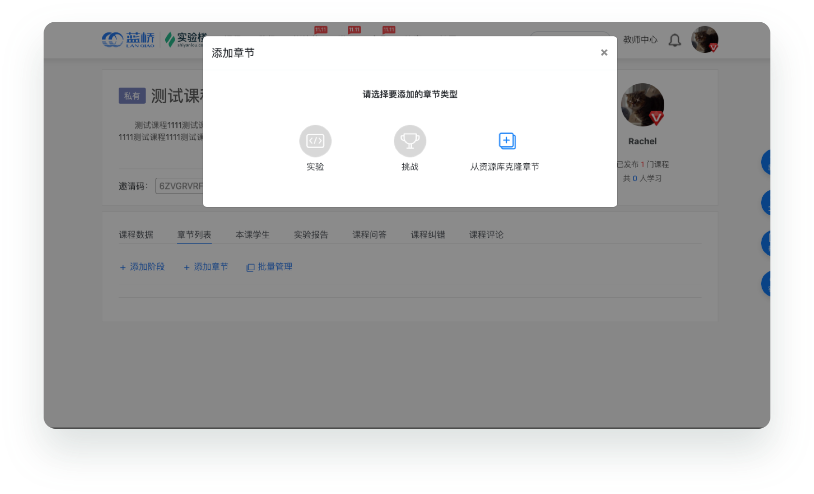
Task: Click 添加章节 below the tabs
Action: [206, 267]
